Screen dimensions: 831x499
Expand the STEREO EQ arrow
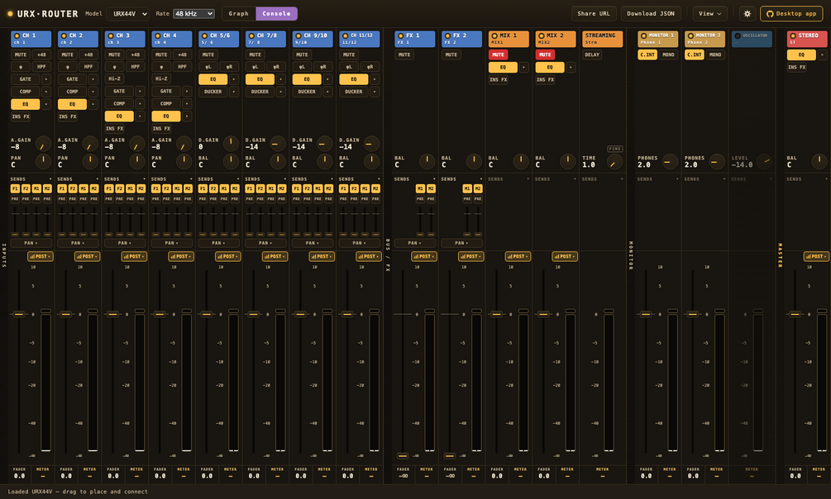(x=822, y=55)
